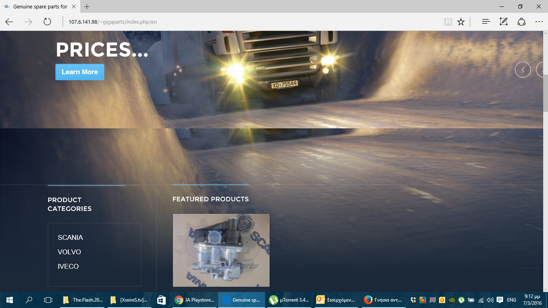Screen dimensions: 548x308
Task: Close the Genuine spare parts tab
Action: point(74,6)
